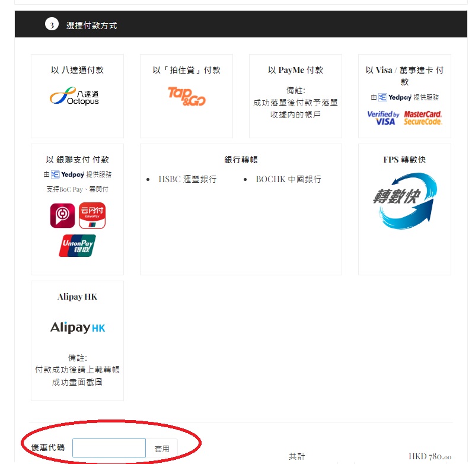Click BOCHK 中國銀行 list item
Viewport: 472px width, 464px height.
click(x=288, y=179)
